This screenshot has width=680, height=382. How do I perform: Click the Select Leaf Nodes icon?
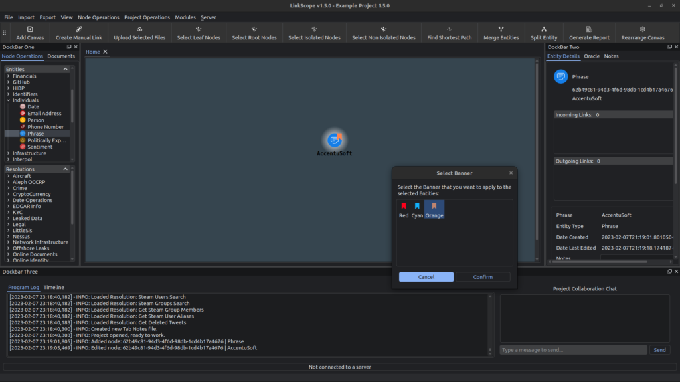(199, 29)
